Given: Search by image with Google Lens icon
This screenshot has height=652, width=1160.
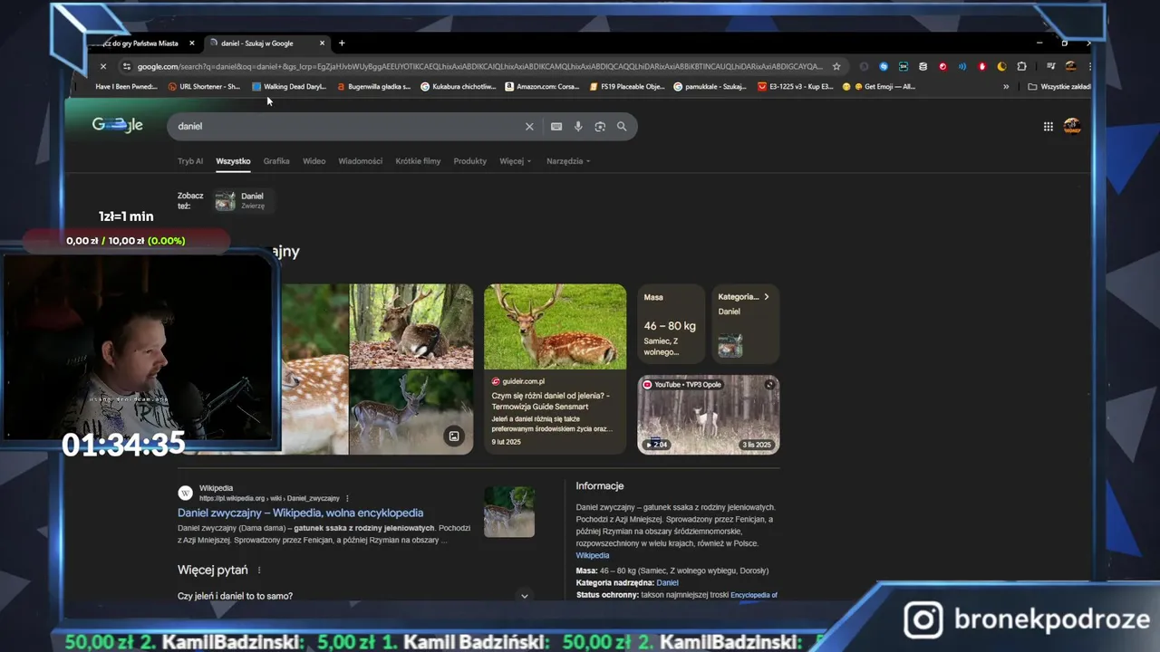Looking at the screenshot, I should pos(600,127).
